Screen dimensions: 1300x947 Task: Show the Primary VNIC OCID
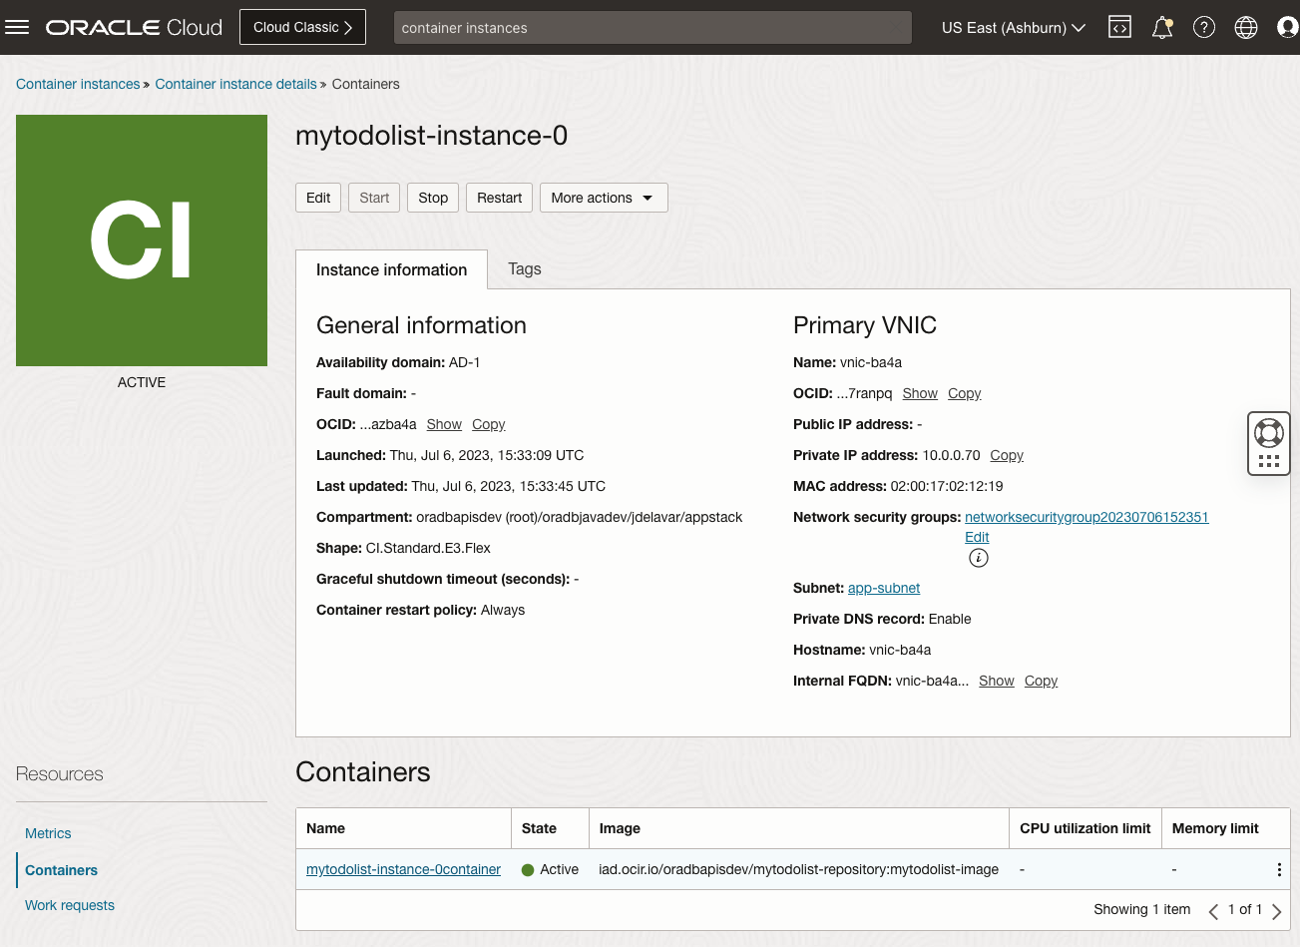[x=920, y=393]
